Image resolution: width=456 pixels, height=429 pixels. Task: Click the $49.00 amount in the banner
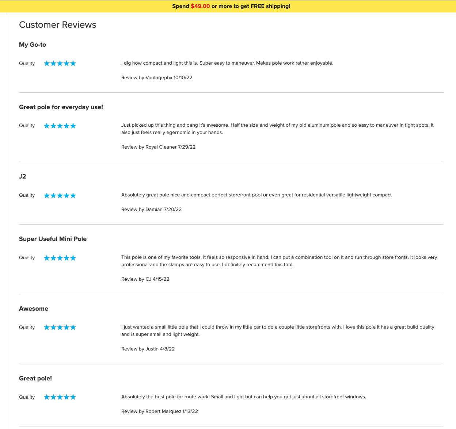pyautogui.click(x=200, y=6)
